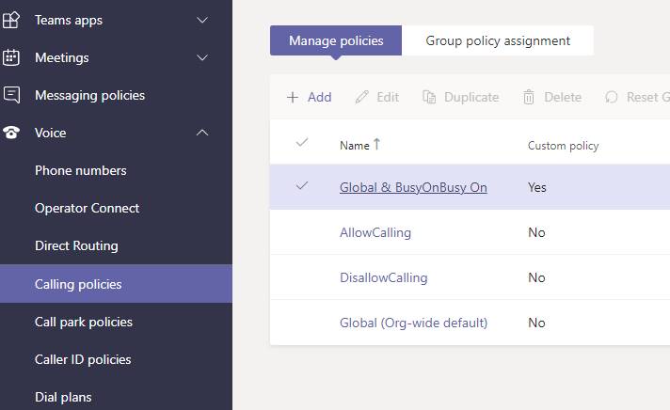Click the Custom policy column header
Image resolution: width=670 pixels, height=410 pixels.
[563, 146]
